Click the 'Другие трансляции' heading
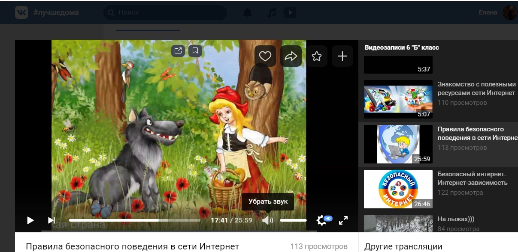The height and width of the screenshot is (252, 518). (403, 247)
